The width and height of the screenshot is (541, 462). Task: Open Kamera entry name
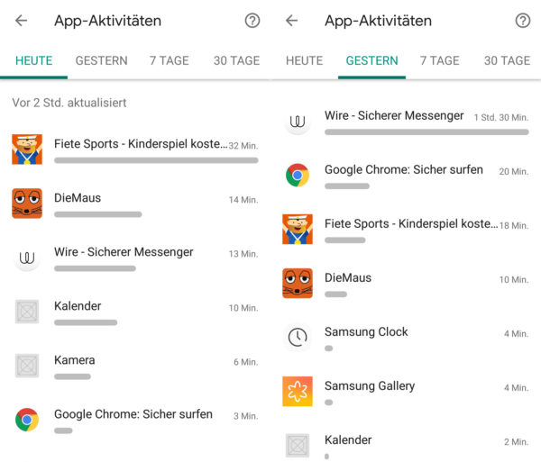[75, 360]
